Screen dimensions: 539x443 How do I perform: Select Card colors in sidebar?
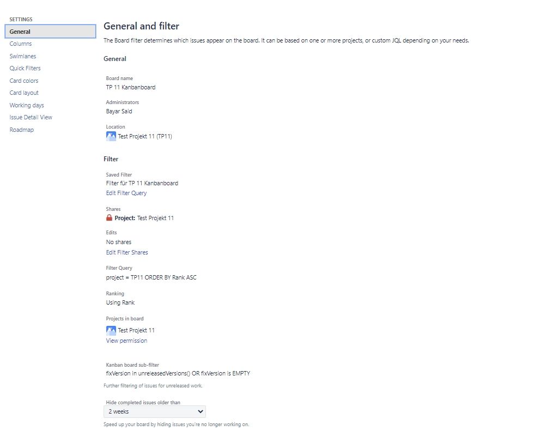[x=24, y=81]
